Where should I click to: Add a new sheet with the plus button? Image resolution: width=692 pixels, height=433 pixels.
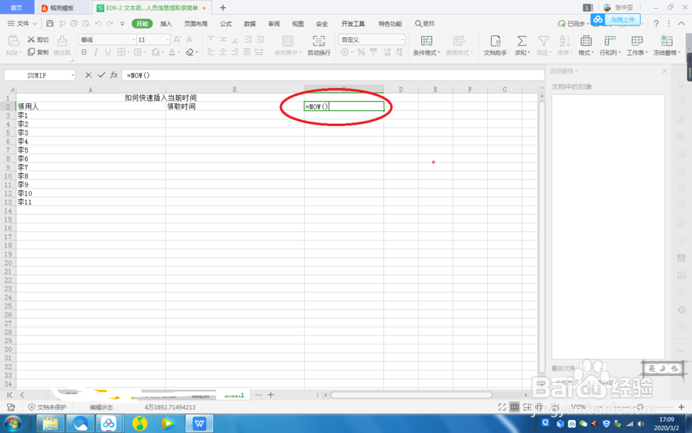(271, 395)
